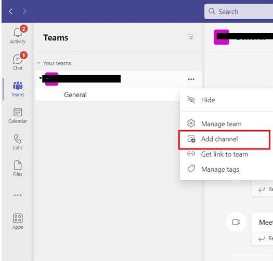Collapse the Your teams section
Viewport: 273px width, 261px height.
[x=38, y=63]
